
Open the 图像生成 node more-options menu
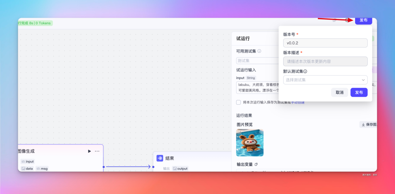point(97,151)
